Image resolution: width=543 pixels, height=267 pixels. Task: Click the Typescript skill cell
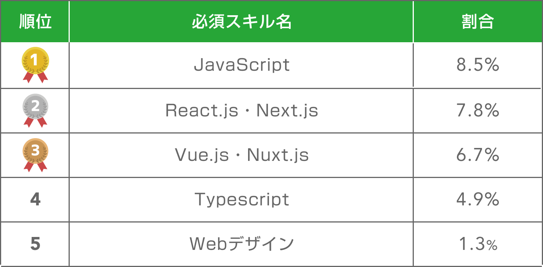242,200
